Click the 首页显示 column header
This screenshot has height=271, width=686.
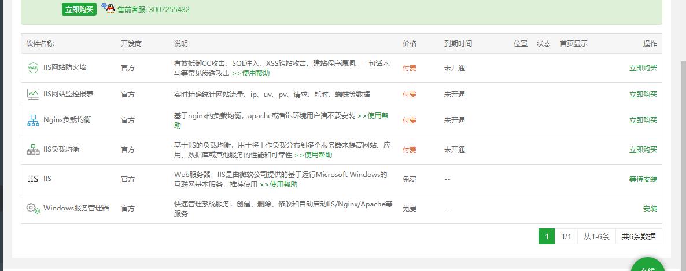click(574, 44)
